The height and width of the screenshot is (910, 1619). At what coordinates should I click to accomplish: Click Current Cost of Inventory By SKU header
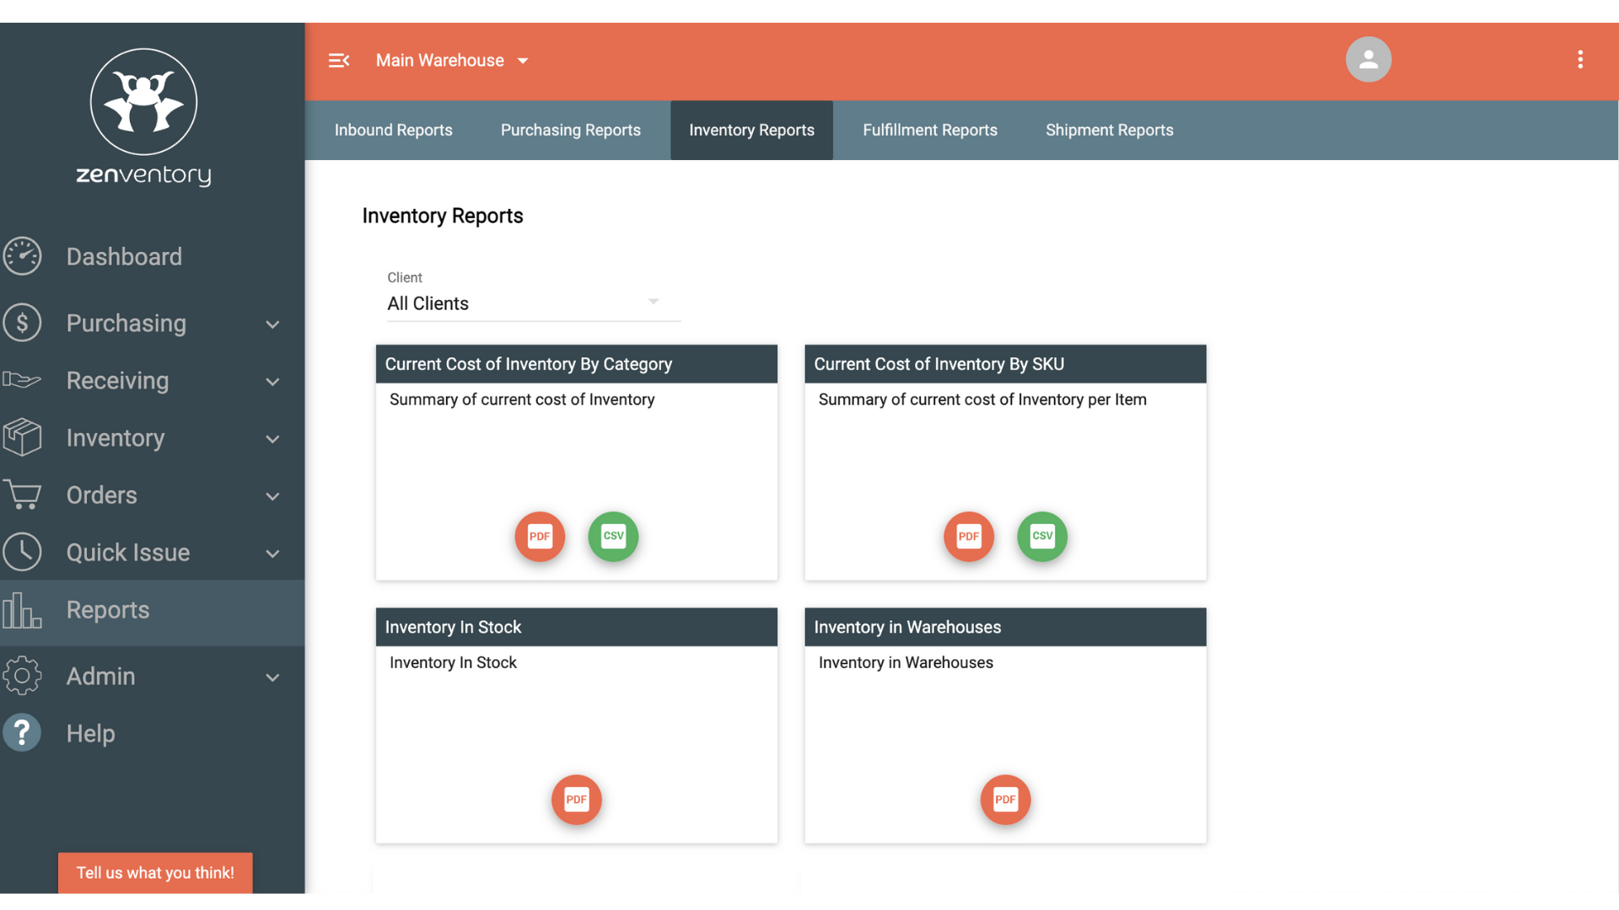[1005, 364]
